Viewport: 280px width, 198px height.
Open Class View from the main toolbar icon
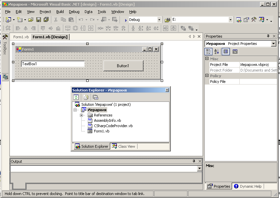click(x=262, y=19)
